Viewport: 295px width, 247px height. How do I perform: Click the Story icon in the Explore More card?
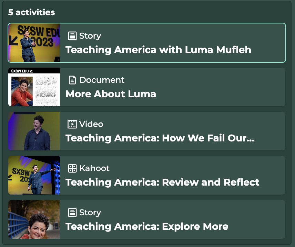coord(72,213)
